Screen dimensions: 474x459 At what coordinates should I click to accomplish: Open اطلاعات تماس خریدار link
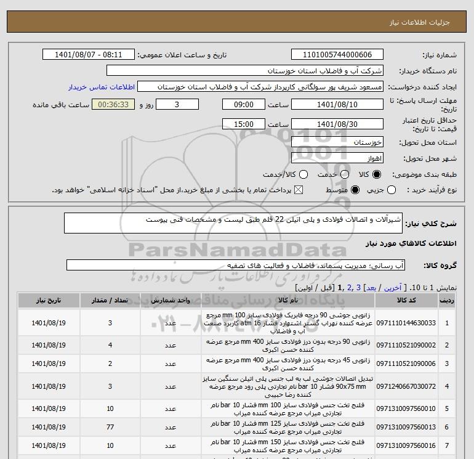(102, 87)
